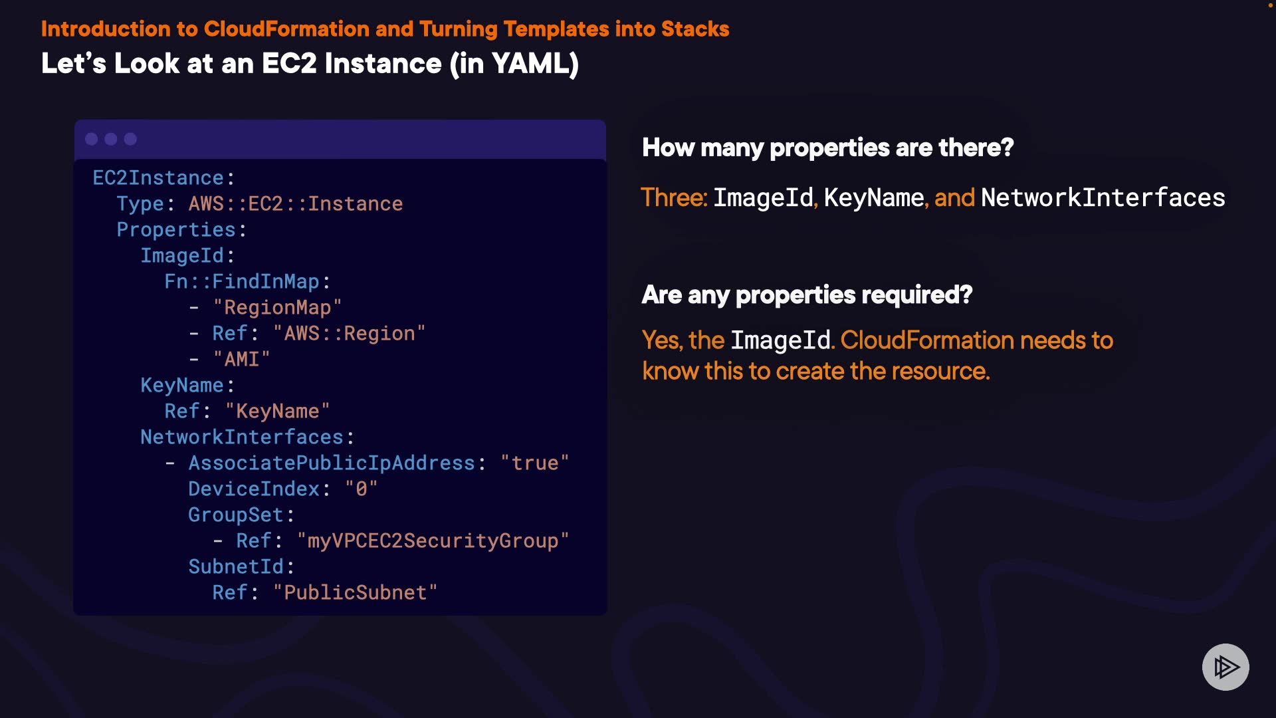Viewport: 1276px width, 718px height.
Task: Click the "How many properties are there?" question
Action: pos(827,148)
